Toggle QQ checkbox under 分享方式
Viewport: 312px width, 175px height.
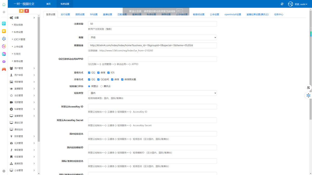89,80
